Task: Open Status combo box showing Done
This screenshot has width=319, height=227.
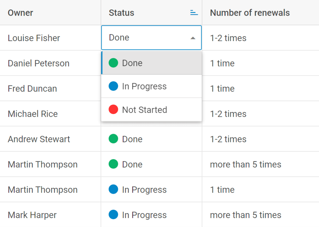Action: pos(151,38)
